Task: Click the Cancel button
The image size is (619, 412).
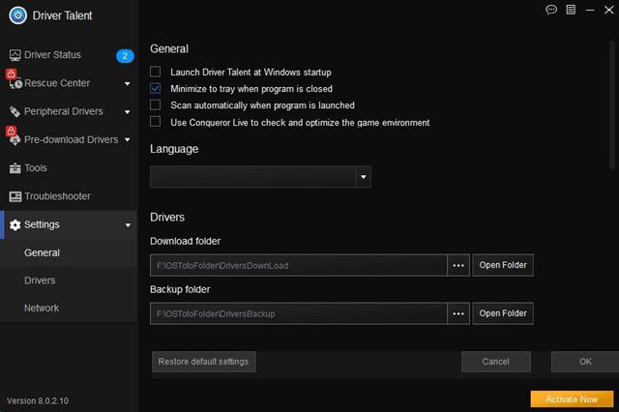Action: (496, 362)
